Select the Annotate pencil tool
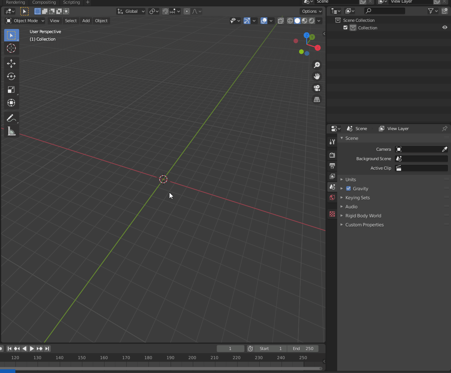The height and width of the screenshot is (373, 451). click(11, 118)
